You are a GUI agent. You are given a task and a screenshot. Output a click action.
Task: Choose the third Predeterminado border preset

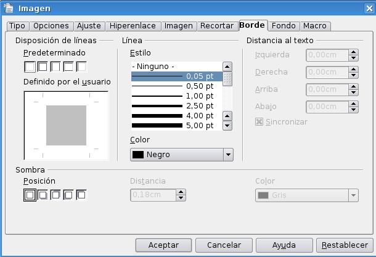pyautogui.click(x=55, y=67)
